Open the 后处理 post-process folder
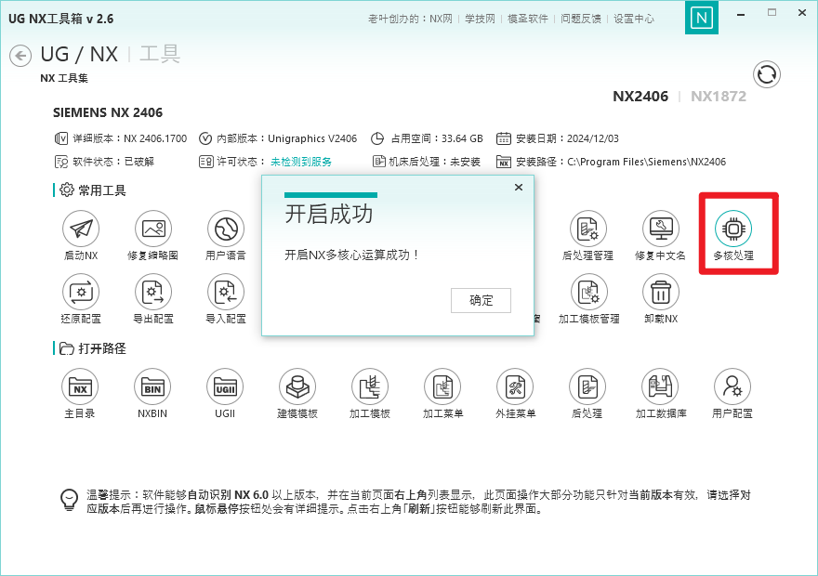The width and height of the screenshot is (818, 576). pos(587,386)
